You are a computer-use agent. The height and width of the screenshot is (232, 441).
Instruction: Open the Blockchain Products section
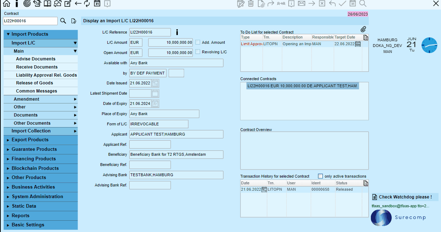(x=40, y=168)
